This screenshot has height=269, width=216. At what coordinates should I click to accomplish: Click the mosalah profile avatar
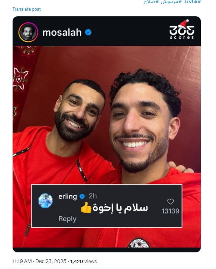(28, 32)
